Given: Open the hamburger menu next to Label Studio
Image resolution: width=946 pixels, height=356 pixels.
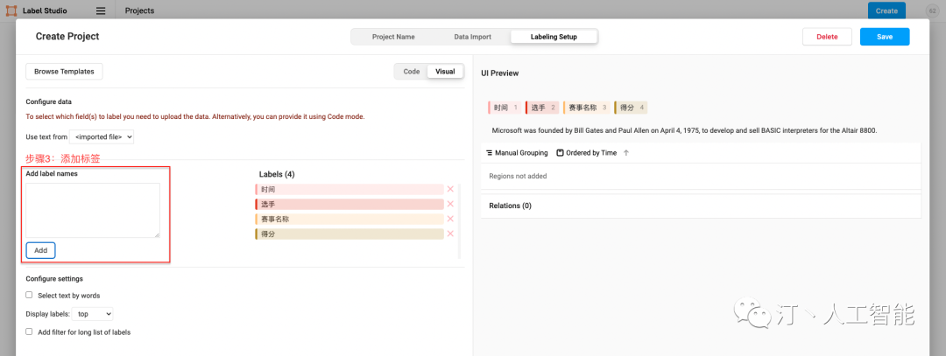Looking at the screenshot, I should click(101, 10).
